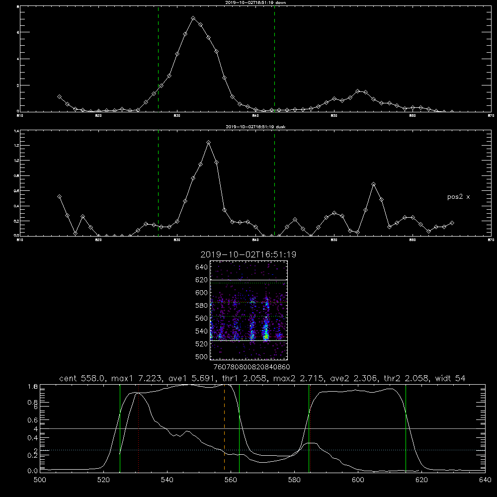Click the dawn plot title text
497x497 pixels.
pyautogui.click(x=255, y=2)
